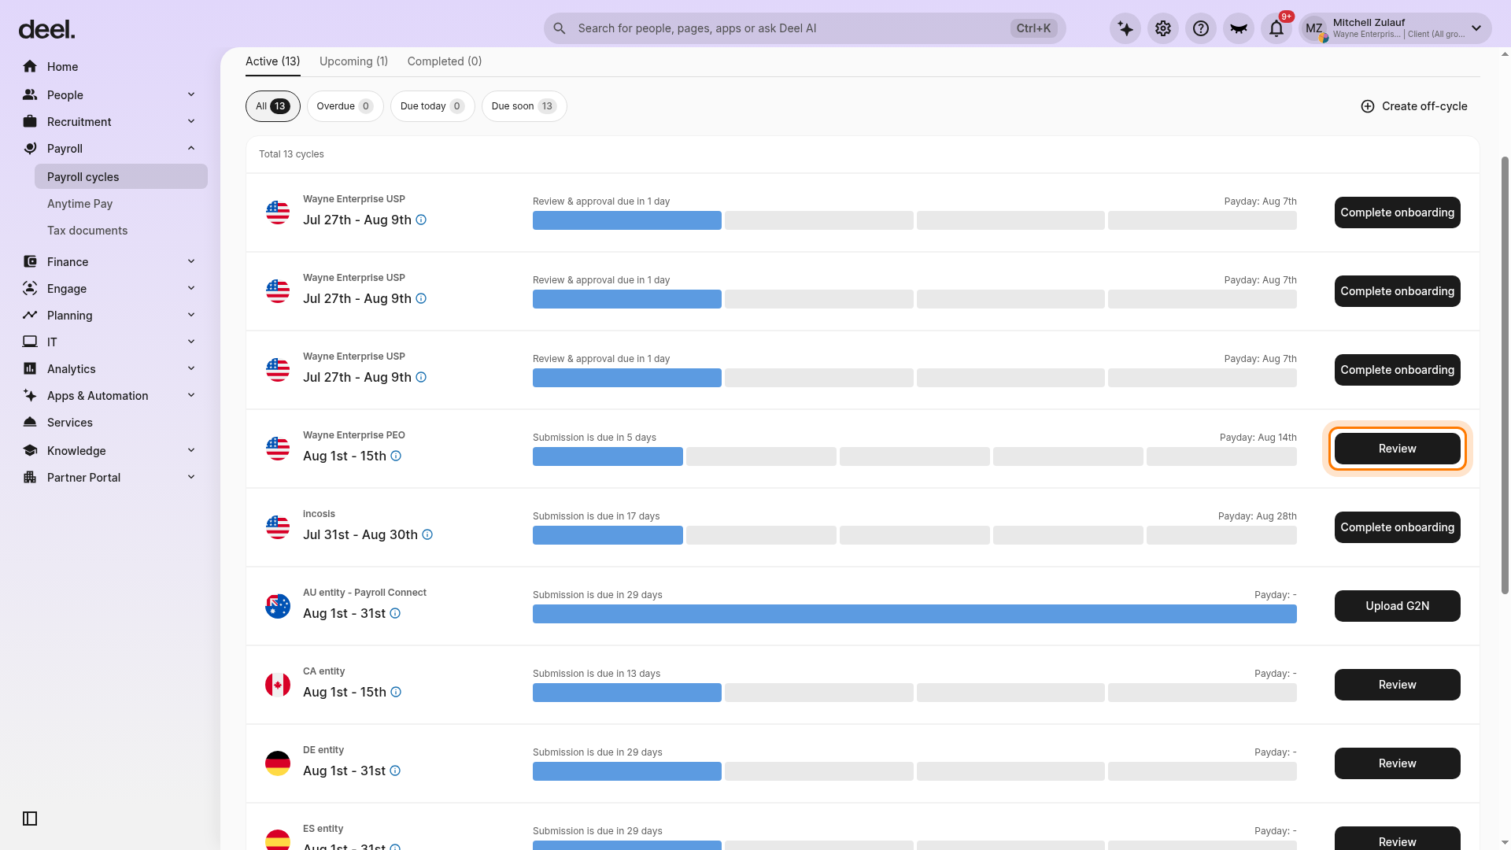
Task: Open Deel AI sparkle icon in header
Action: [1125, 29]
